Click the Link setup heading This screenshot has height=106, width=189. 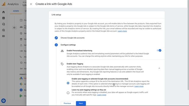56,15
